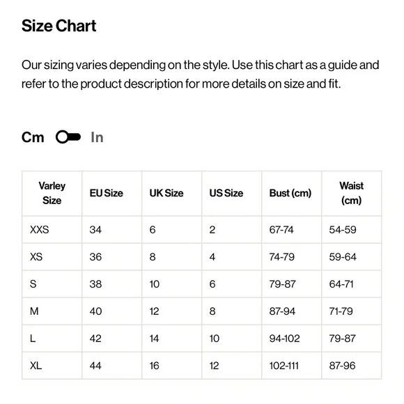Click the Varley Size column header
This screenshot has width=404, height=404.
52,193
